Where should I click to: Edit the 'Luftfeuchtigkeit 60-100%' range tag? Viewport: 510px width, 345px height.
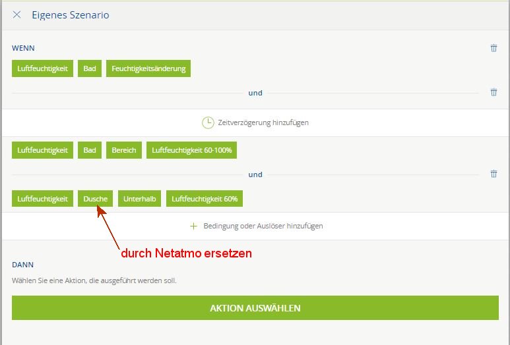pos(192,150)
